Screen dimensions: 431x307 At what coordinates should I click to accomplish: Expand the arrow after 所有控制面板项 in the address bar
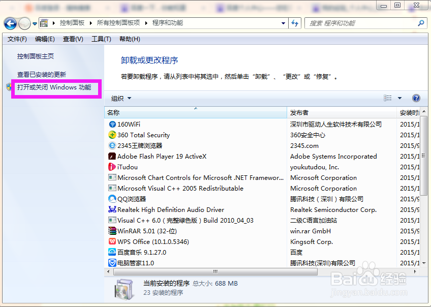click(x=146, y=23)
